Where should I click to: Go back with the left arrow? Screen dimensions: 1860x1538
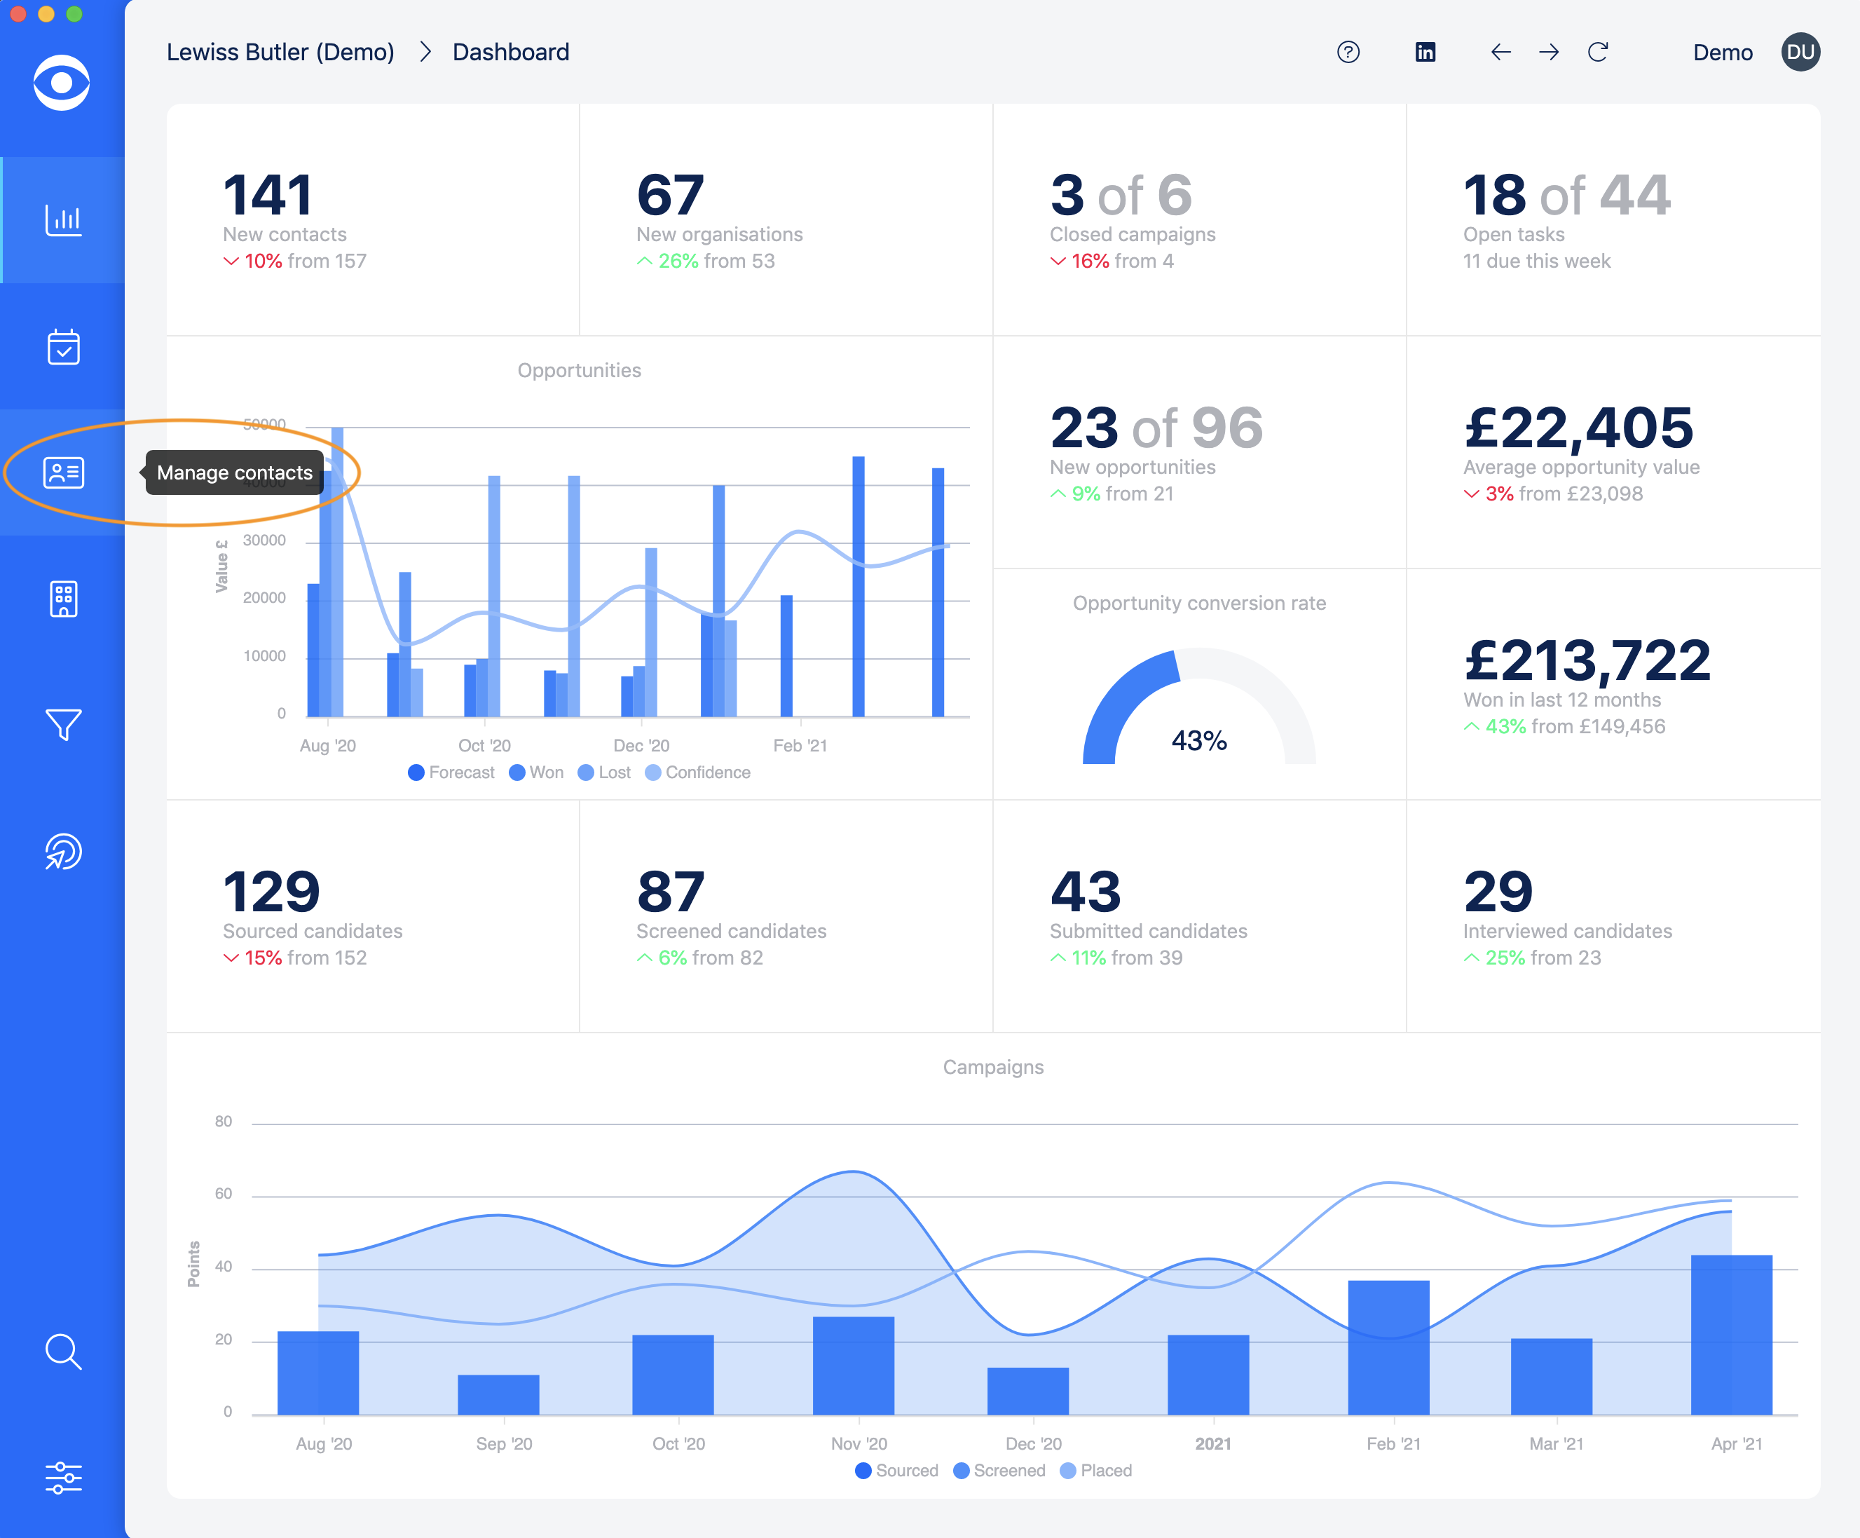coord(1500,53)
